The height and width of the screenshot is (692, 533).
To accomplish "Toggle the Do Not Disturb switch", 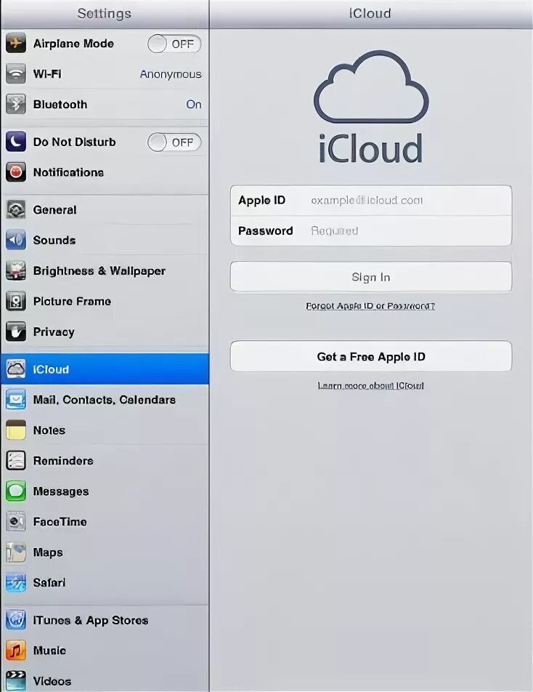I will pyautogui.click(x=174, y=142).
